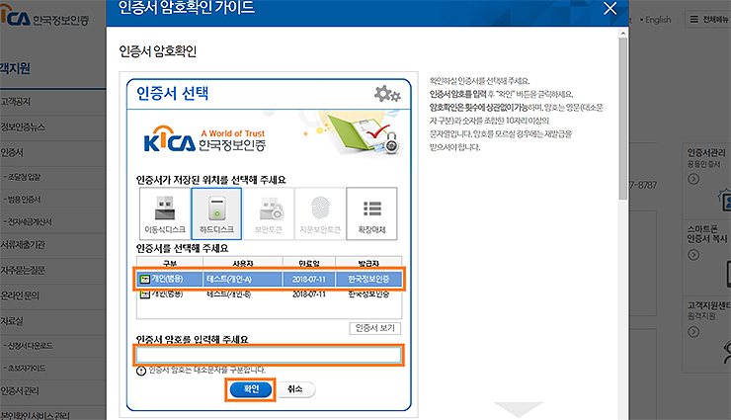The width and height of the screenshot is (731, 420).
Task: Open 초보자가이드 submenu item
Action: [25, 369]
